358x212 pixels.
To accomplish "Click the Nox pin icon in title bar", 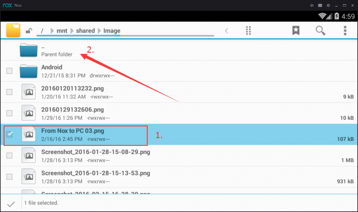I will [x=312, y=5].
